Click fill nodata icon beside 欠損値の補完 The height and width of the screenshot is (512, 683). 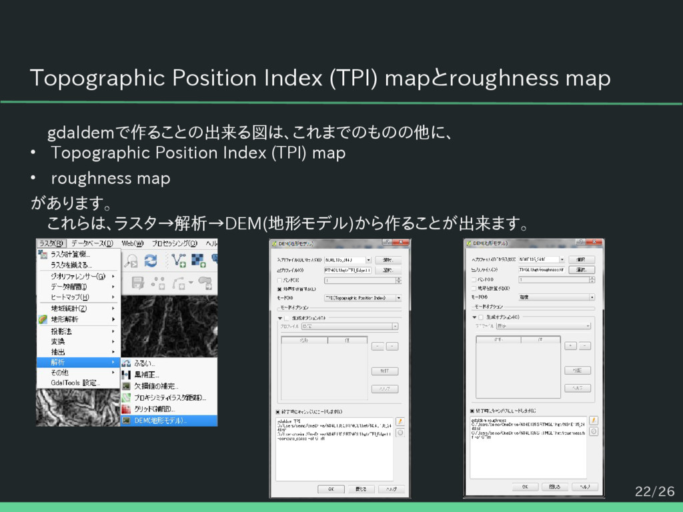click(126, 386)
